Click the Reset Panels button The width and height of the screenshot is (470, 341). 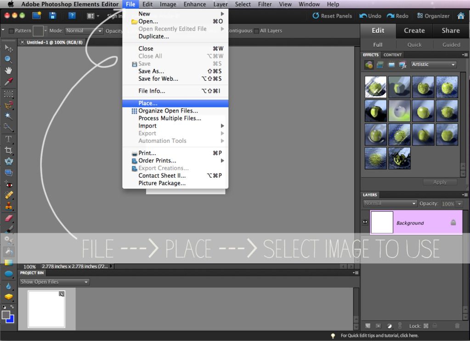point(332,16)
